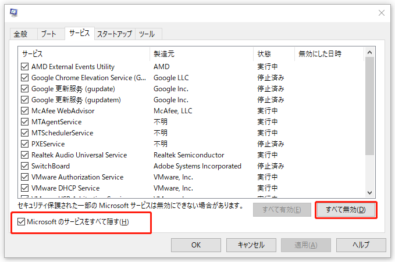The width and height of the screenshot is (395, 262).
Task: Uncheck Google Chrome Elevation Service checkbox
Action: [24, 78]
